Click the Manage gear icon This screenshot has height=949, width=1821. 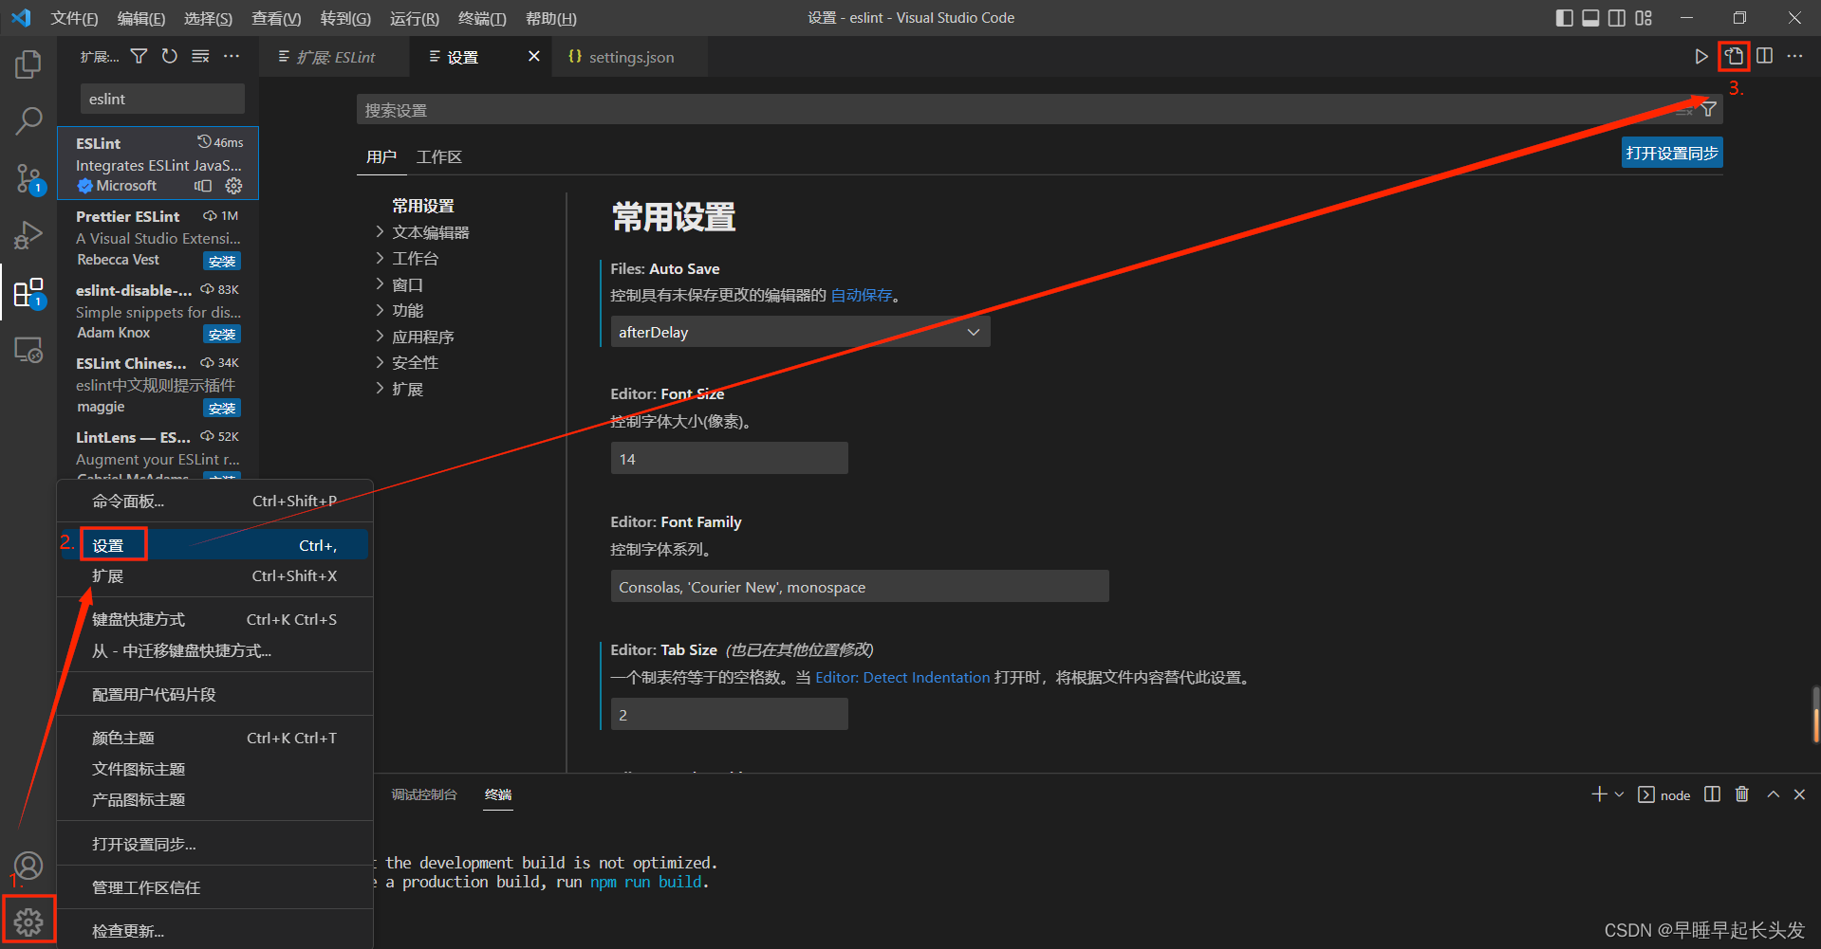click(x=28, y=922)
